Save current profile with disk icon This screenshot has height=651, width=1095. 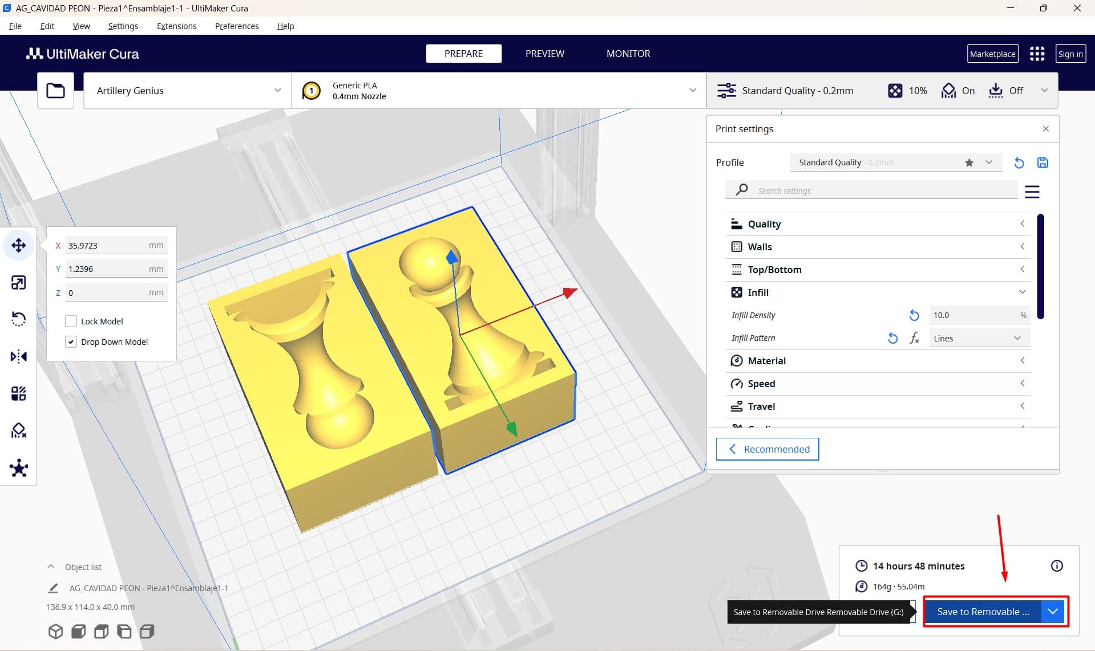(x=1043, y=162)
